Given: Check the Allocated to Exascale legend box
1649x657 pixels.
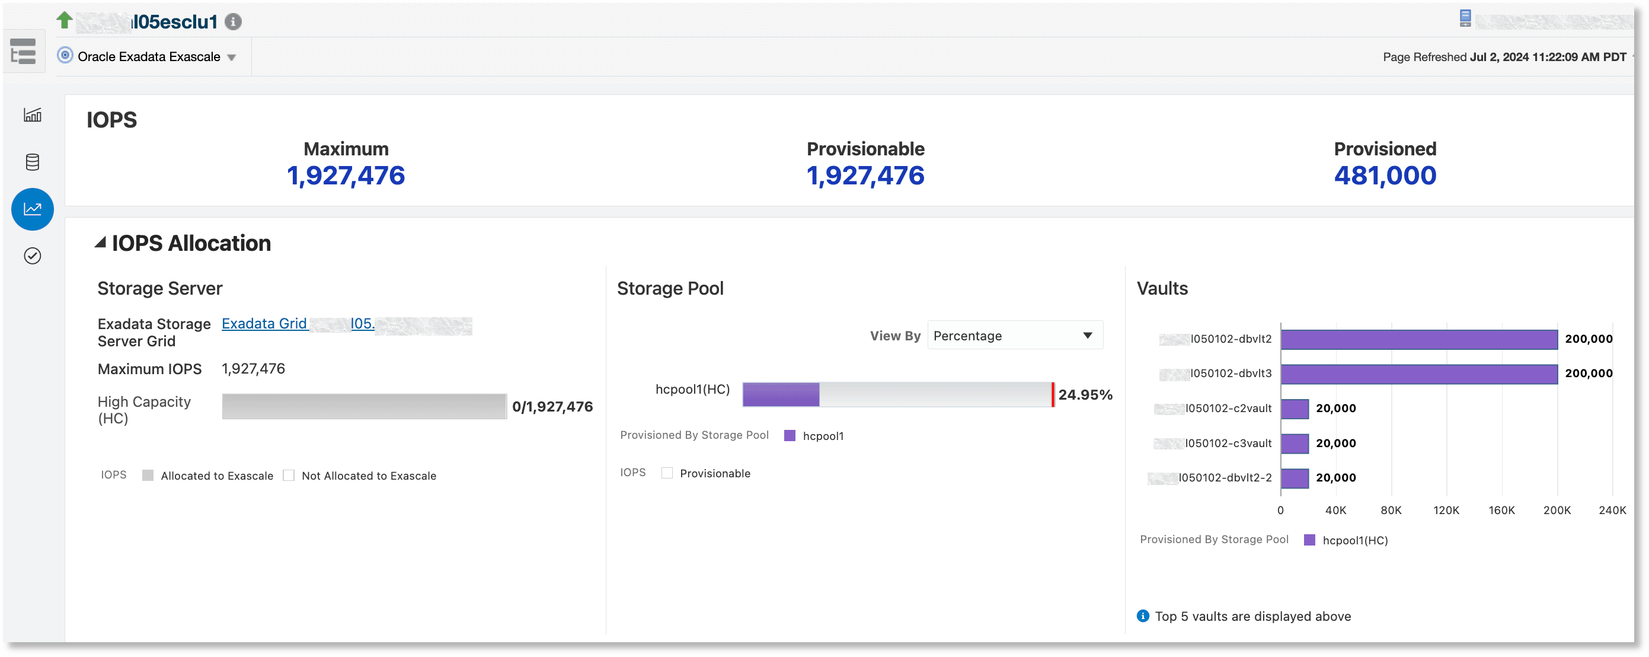Looking at the screenshot, I should tap(149, 475).
